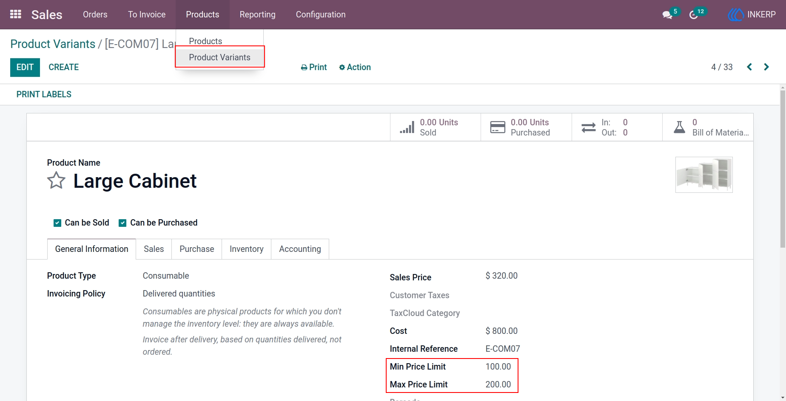The image size is (786, 401).
Task: Mark Large Cabinet as favorite star
Action: pyautogui.click(x=56, y=181)
